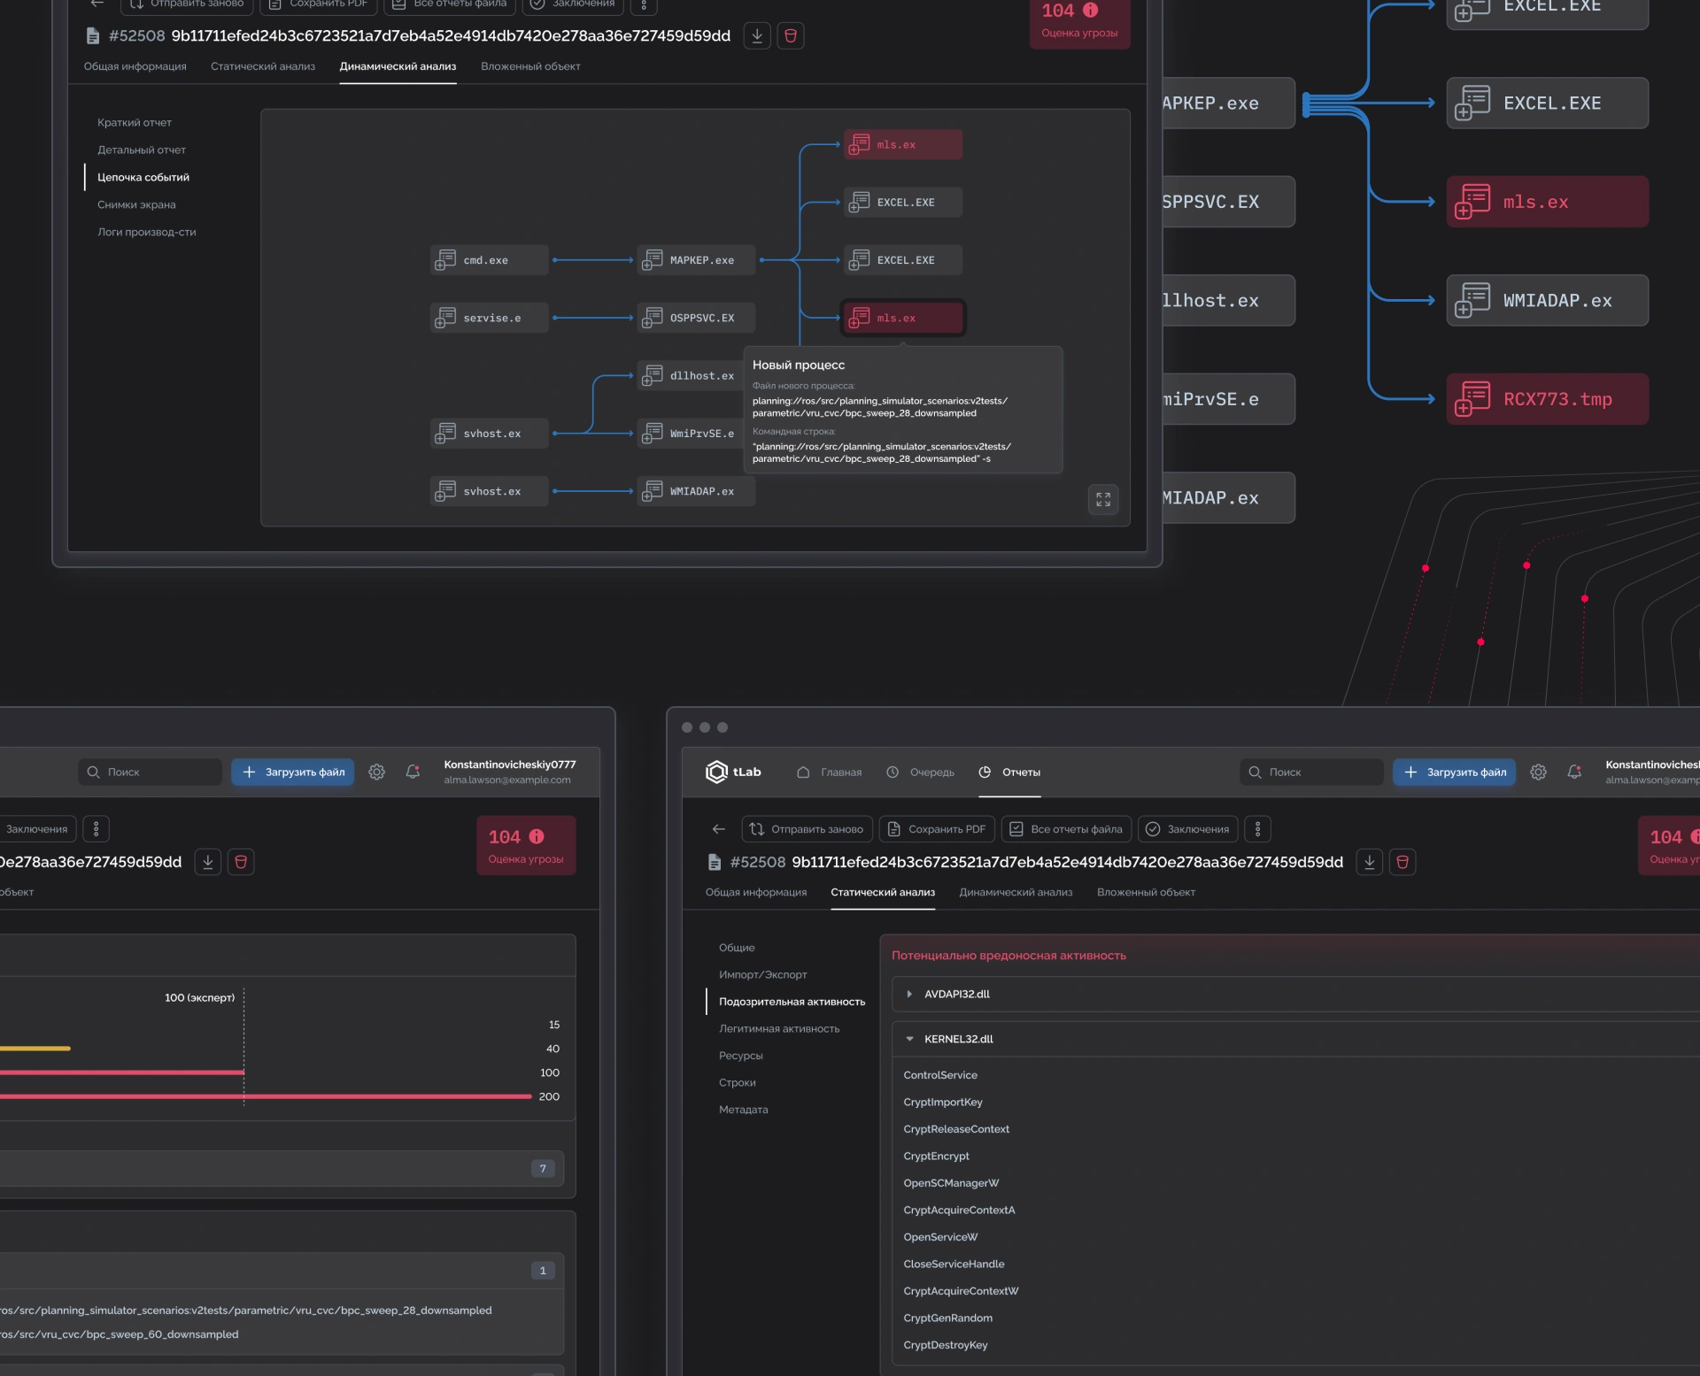
Task: Click the red delete icon beside top hash
Action: (x=791, y=36)
